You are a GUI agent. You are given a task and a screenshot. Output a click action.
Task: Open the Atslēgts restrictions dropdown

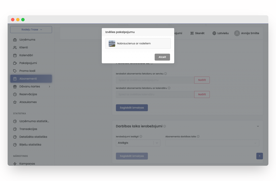pos(138,143)
